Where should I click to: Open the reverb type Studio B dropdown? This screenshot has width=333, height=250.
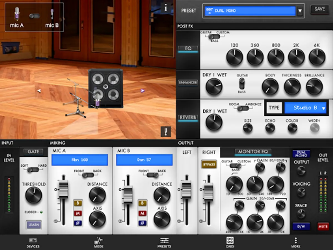[305, 108]
